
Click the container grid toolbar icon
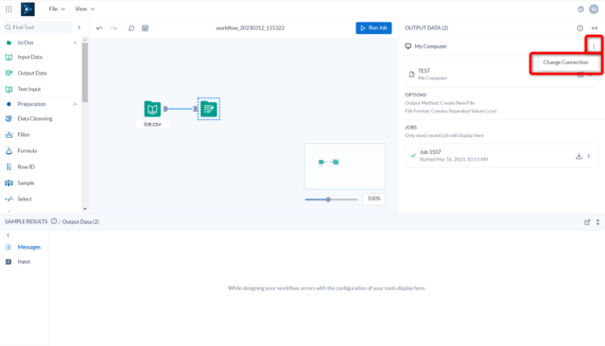[x=145, y=28]
